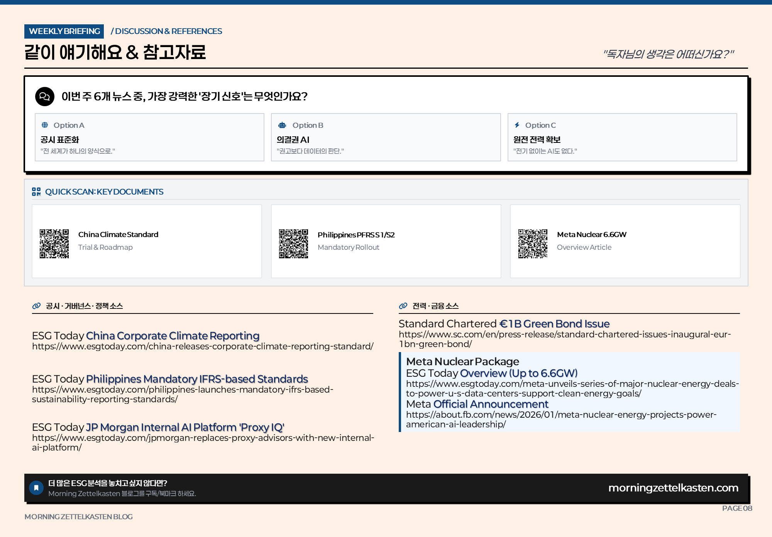Screen dimensions: 772x537
Task: Click the esgtoday philippines-launches URL text
Action: pos(183,394)
